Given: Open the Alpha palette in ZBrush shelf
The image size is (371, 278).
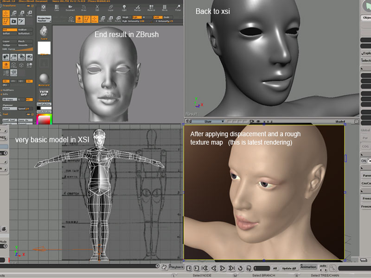Looking at the screenshot, I should click(44, 8).
